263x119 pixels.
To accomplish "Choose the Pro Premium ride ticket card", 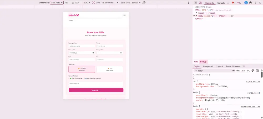I will tap(110, 69).
